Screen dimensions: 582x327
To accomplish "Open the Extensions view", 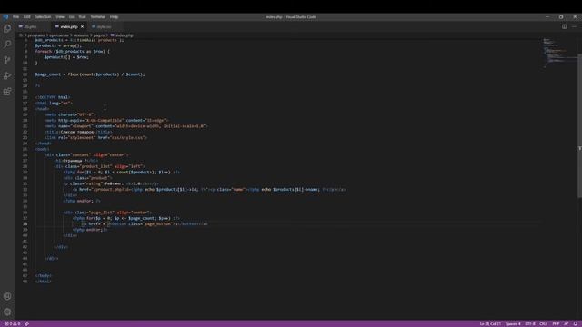I will coord(7,92).
